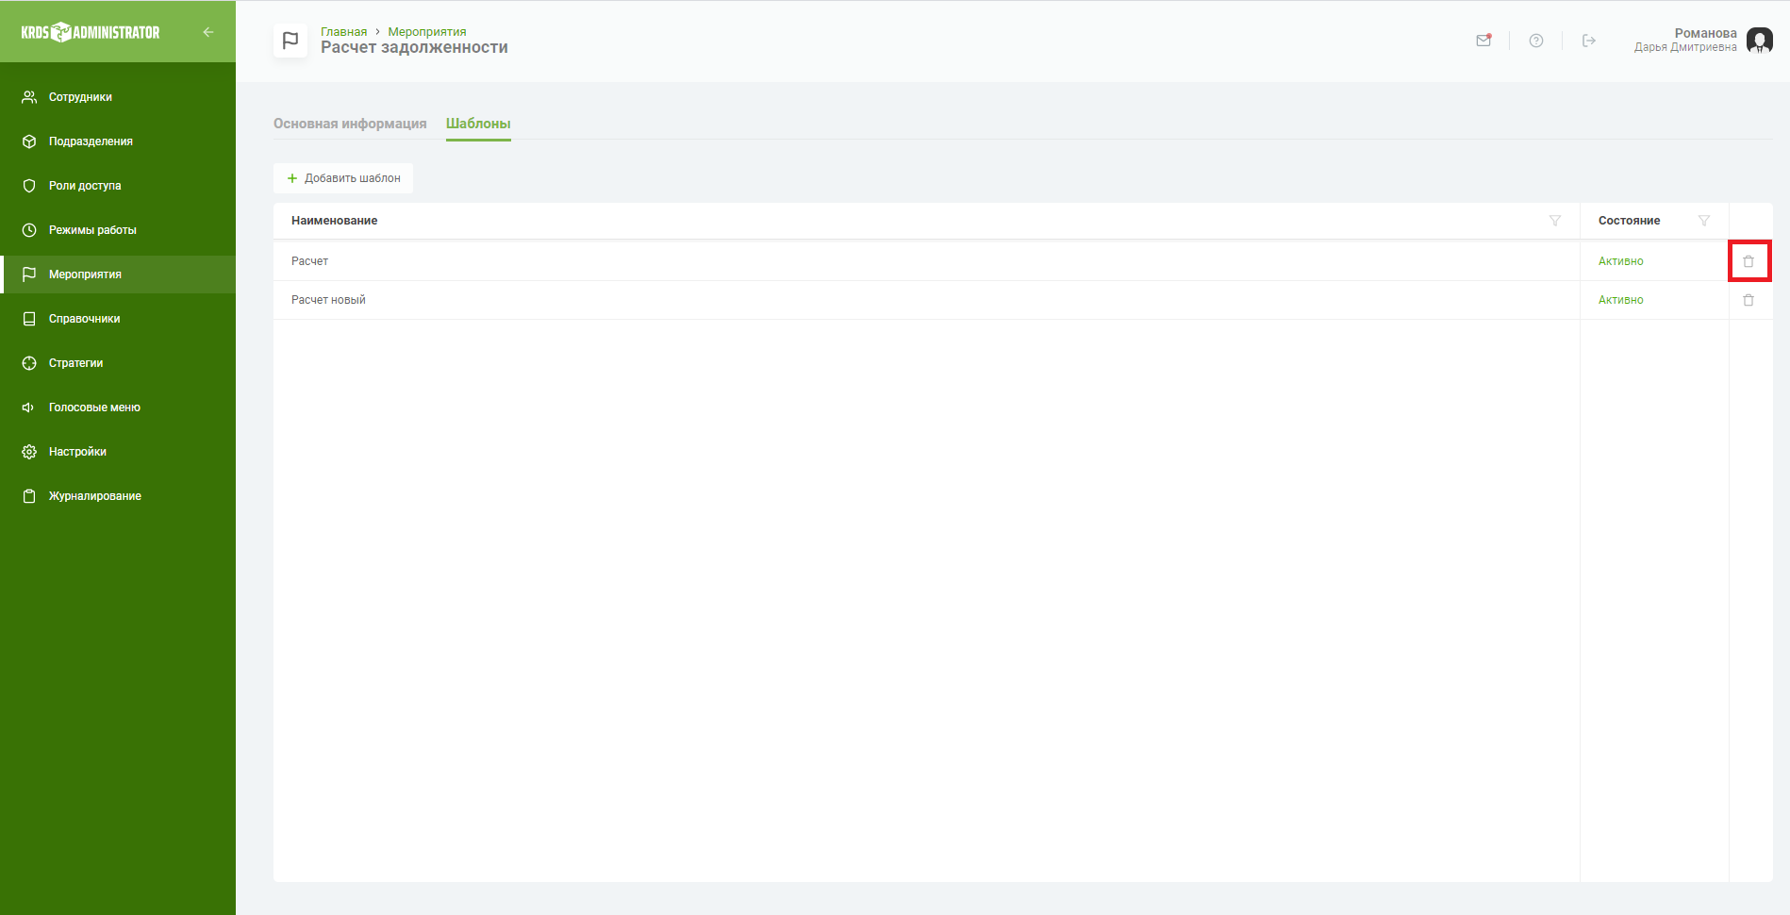The image size is (1790, 915).
Task: Click the Роли доступа shield icon
Action: click(29, 186)
